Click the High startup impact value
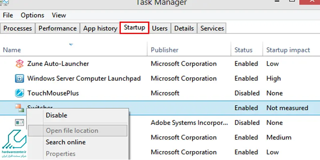The width and height of the screenshot is (320, 160). pos(274,78)
